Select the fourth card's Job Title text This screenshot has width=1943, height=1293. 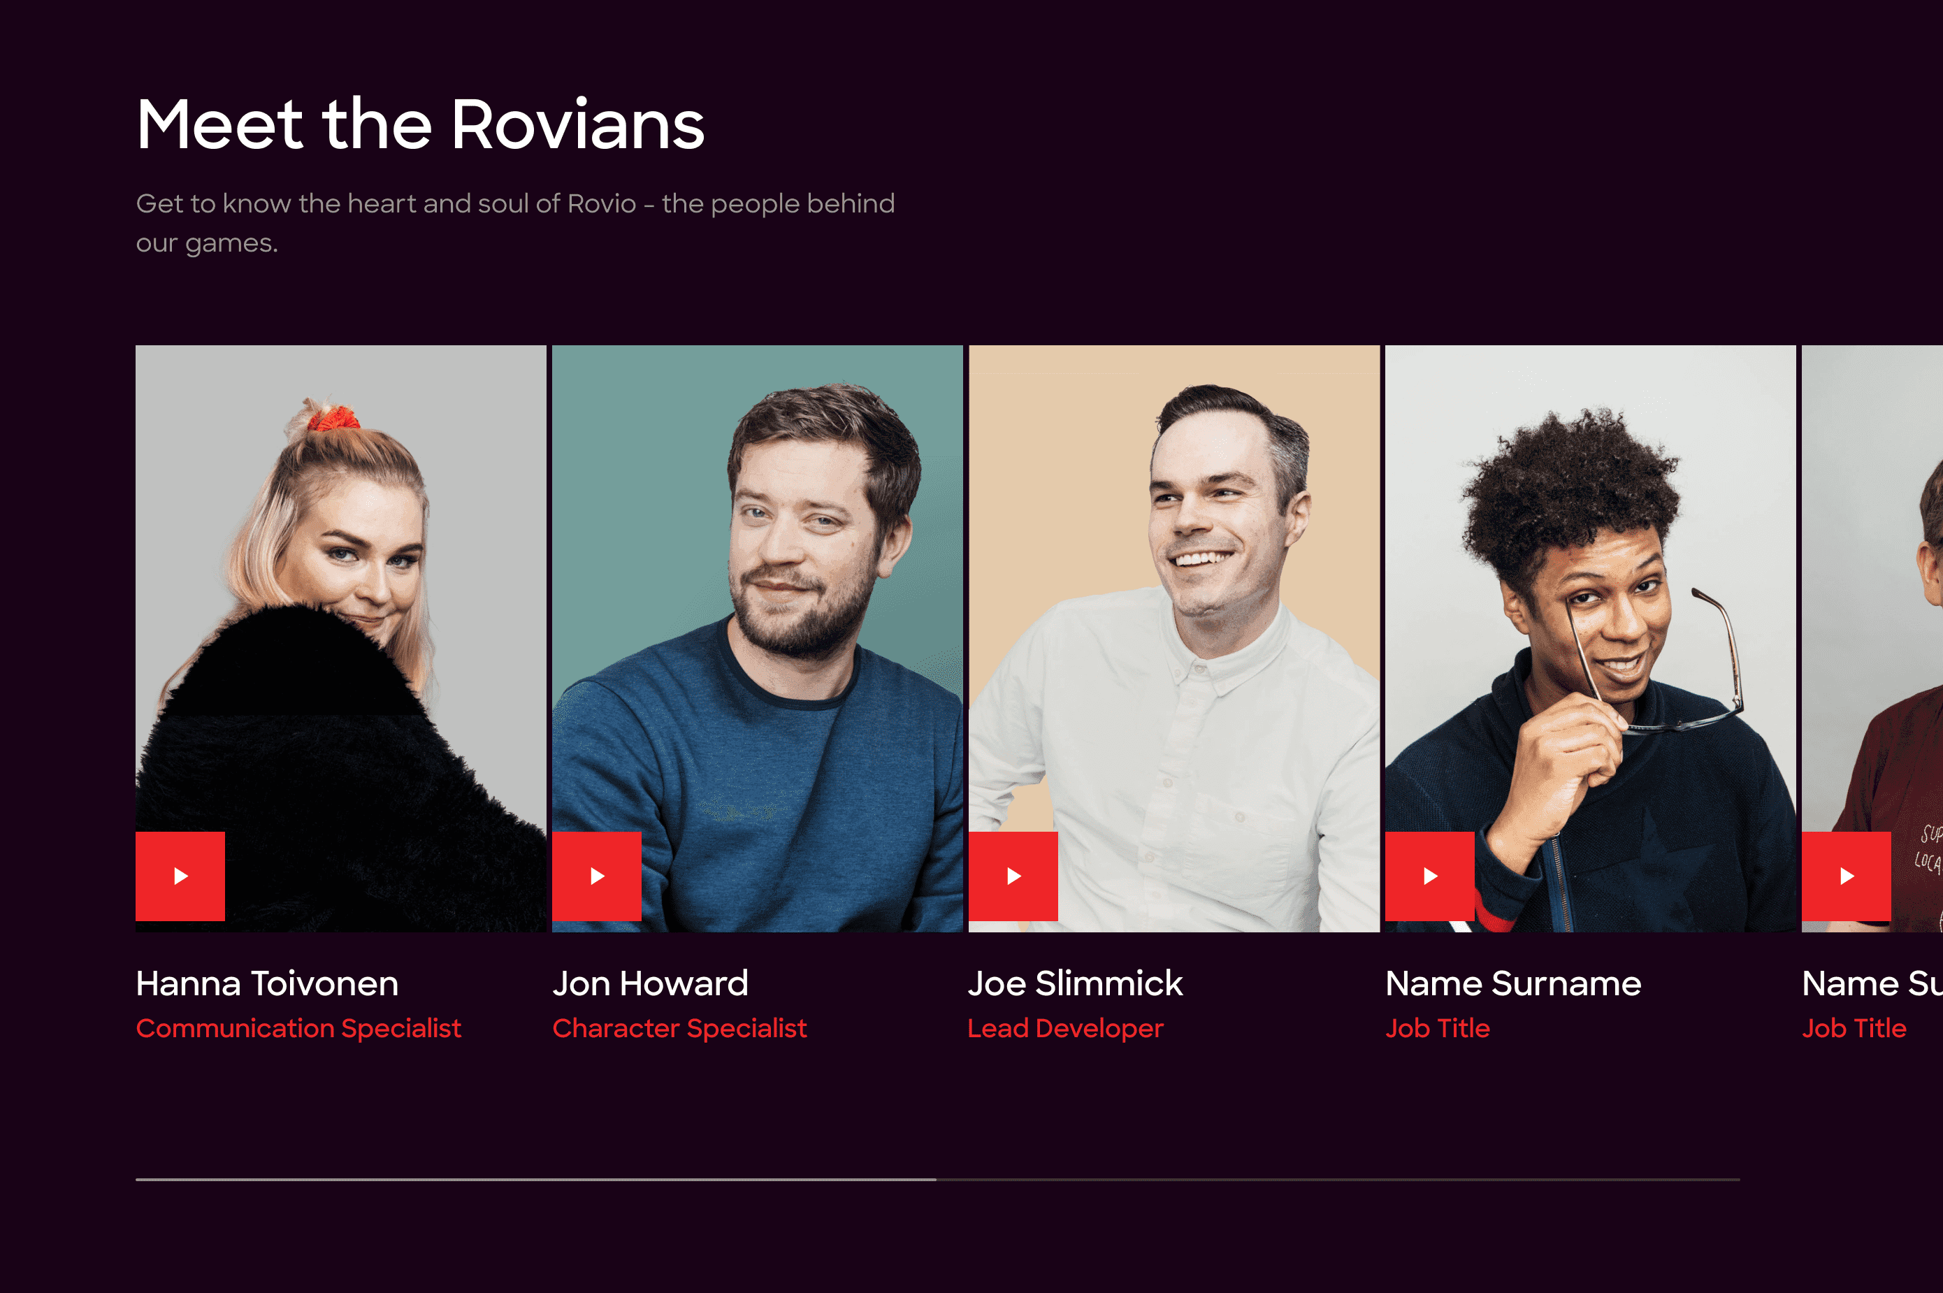click(x=1438, y=1028)
